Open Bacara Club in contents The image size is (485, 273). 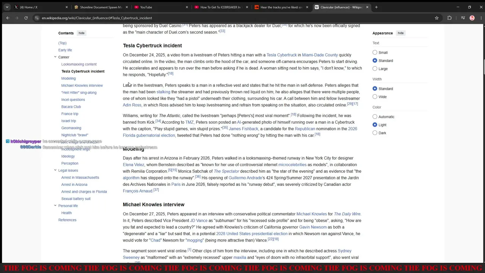(71, 107)
